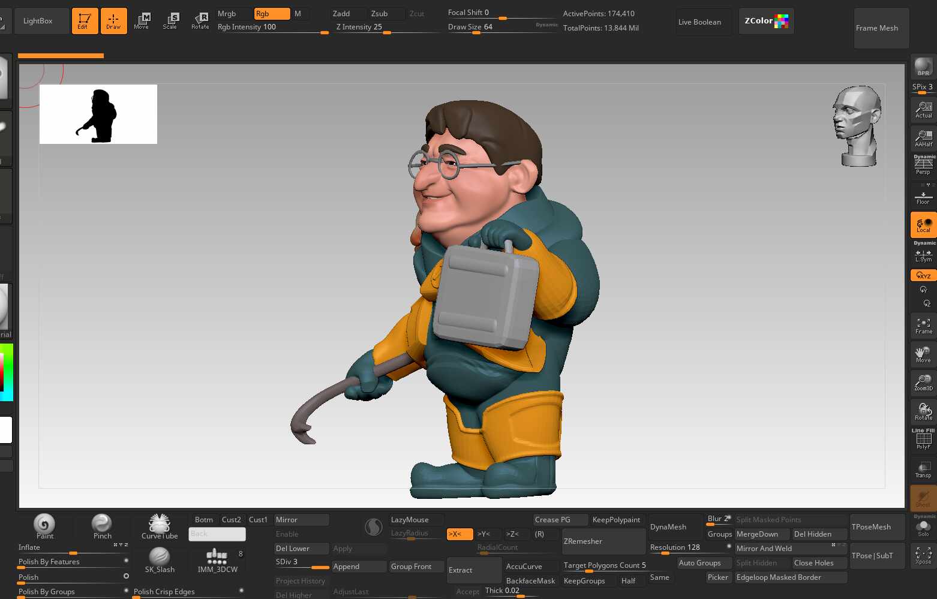Screen dimensions: 937x599
Task: Open the LightBox browser
Action: click(x=38, y=21)
